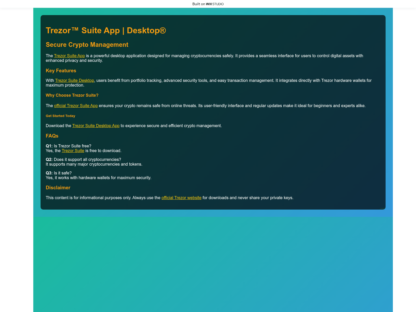Select the Disclaimer heading

(58, 187)
